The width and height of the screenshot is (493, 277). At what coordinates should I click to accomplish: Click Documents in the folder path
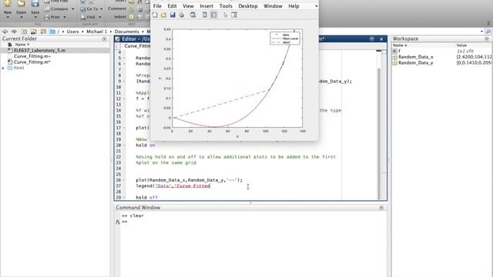(x=126, y=32)
